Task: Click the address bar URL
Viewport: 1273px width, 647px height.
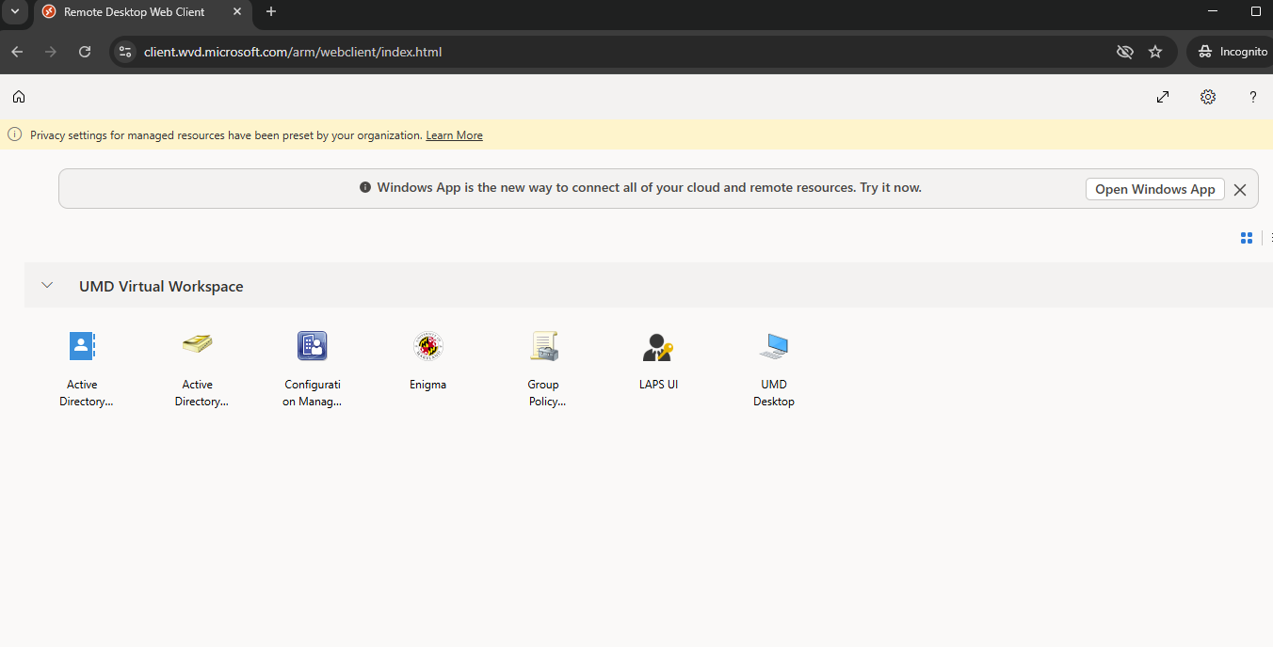Action: [x=293, y=52]
